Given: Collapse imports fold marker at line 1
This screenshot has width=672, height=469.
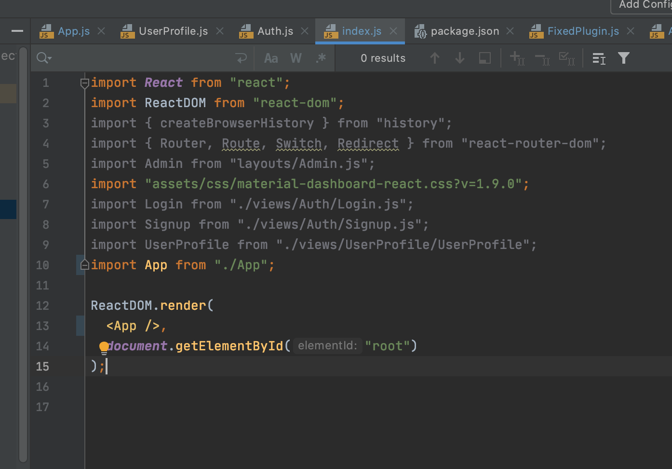Looking at the screenshot, I should pos(85,83).
